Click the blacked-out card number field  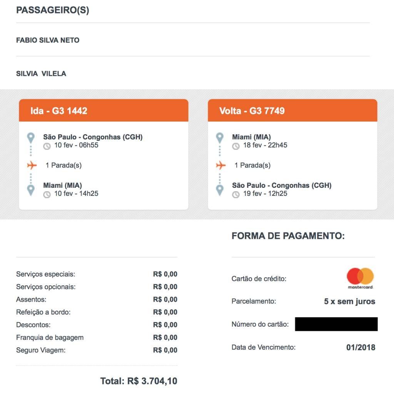click(x=336, y=324)
